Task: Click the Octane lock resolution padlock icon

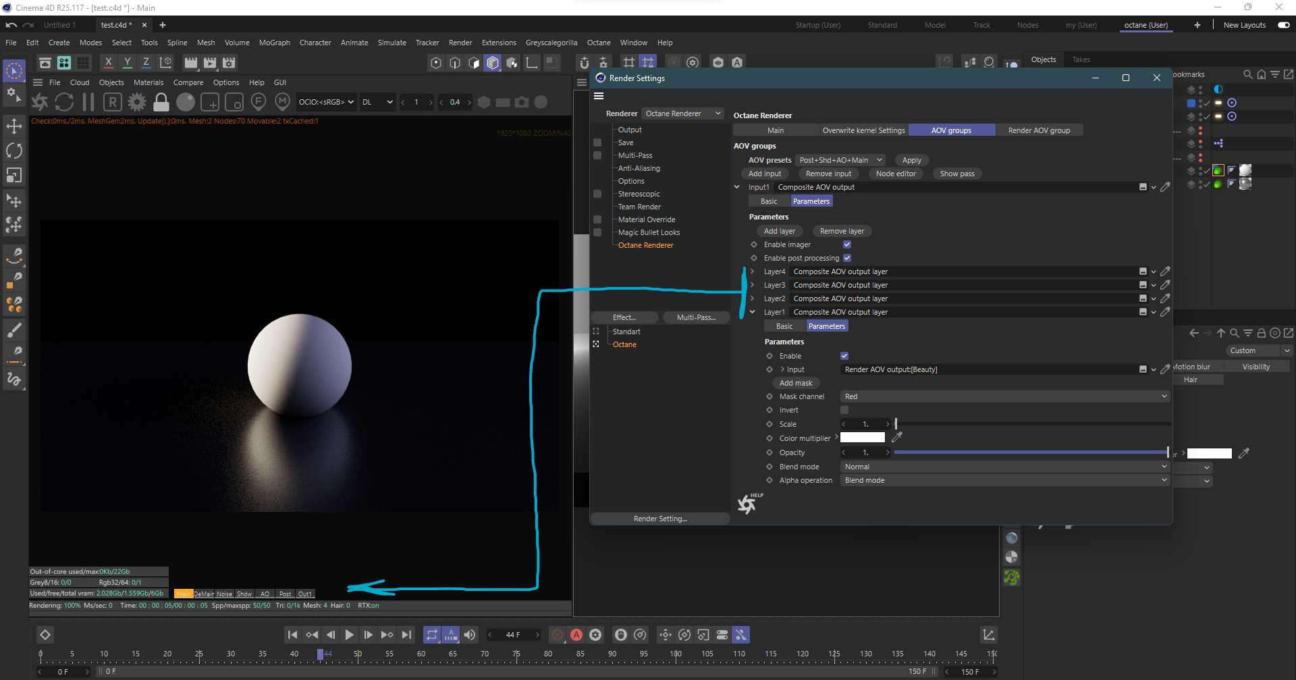Action: click(161, 102)
